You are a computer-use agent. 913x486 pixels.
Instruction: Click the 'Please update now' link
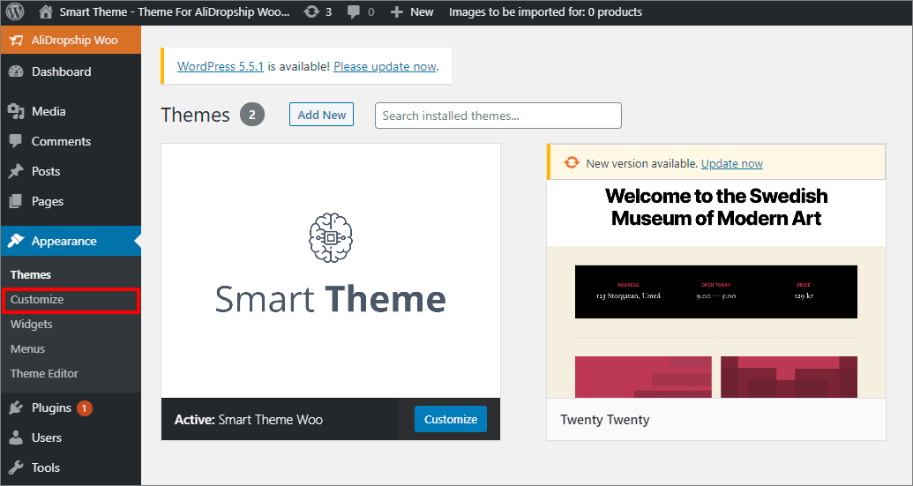point(385,66)
